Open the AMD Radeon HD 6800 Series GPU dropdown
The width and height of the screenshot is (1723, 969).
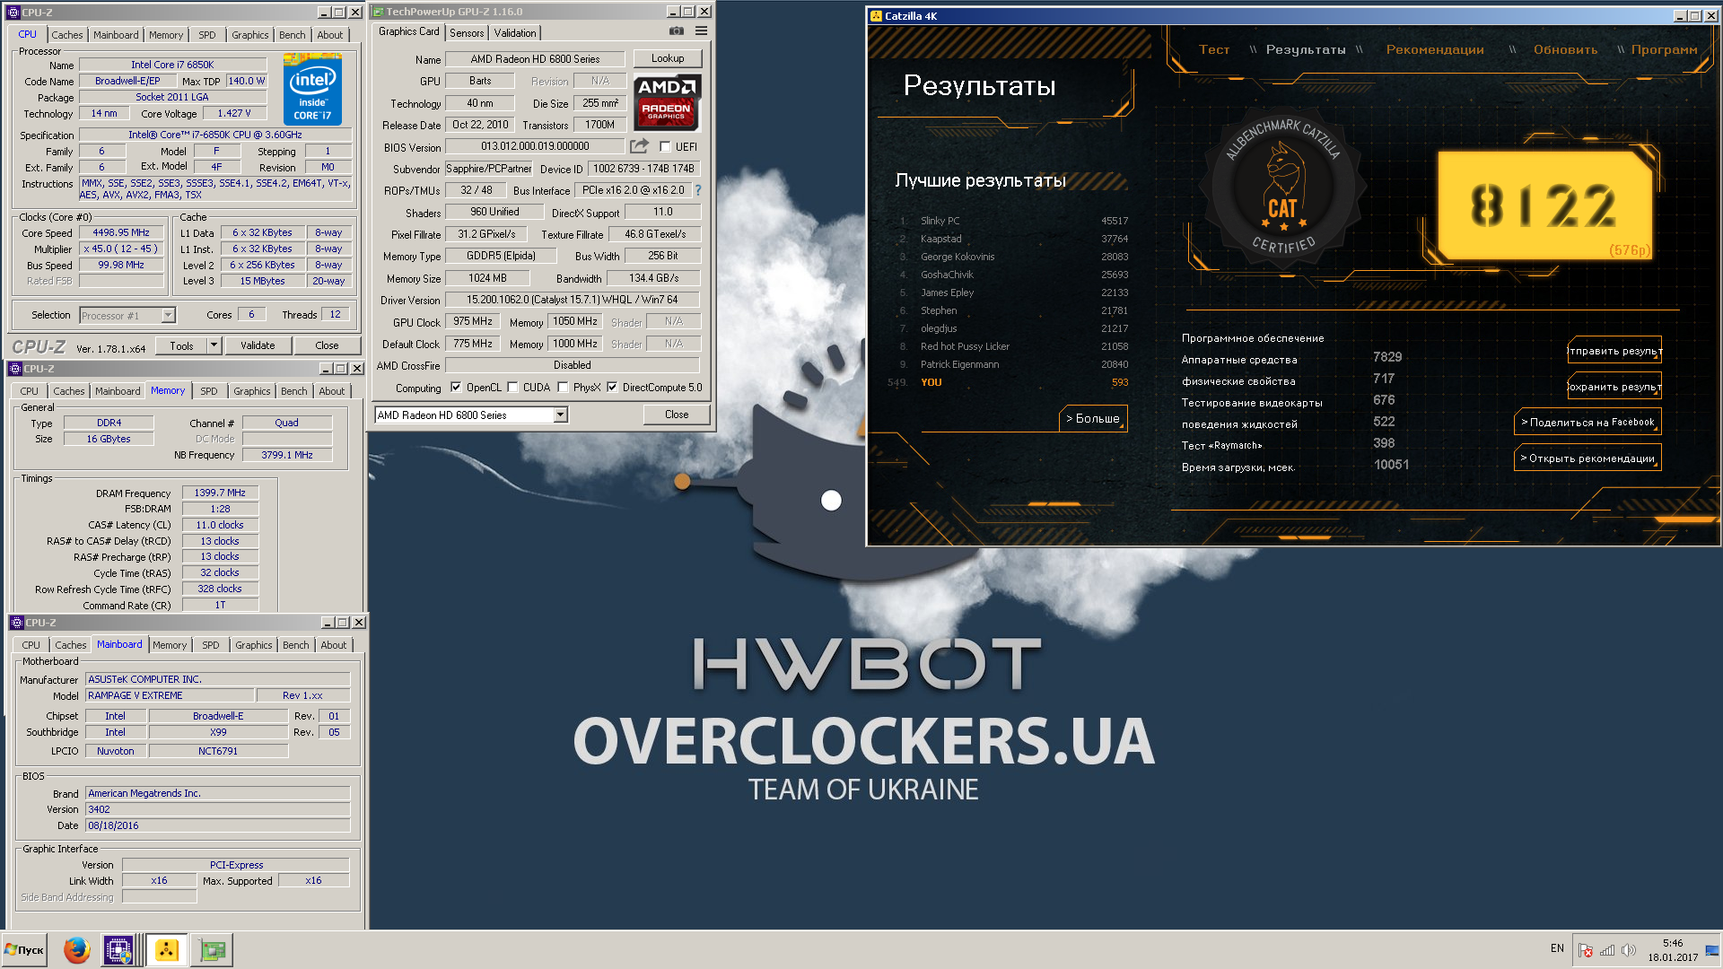pos(472,415)
